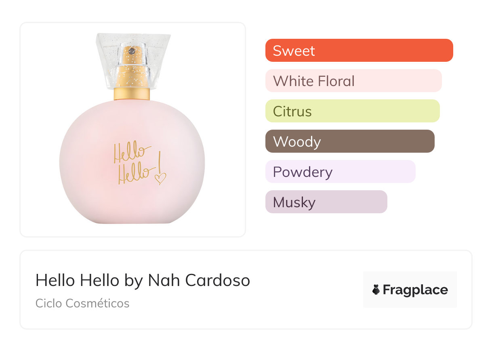The width and height of the screenshot is (492, 349).
Task: Click the gold collar ring on bottle neck
Action: 132,93
